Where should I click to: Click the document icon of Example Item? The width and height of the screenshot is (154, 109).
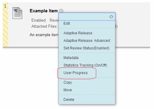pos(17,13)
